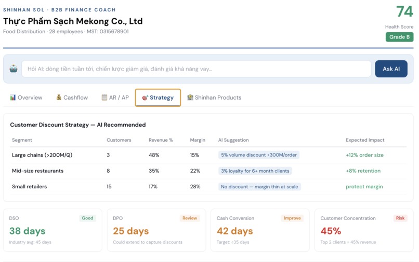Open the Overview tab
This screenshot has width=419, height=262.
coord(26,98)
